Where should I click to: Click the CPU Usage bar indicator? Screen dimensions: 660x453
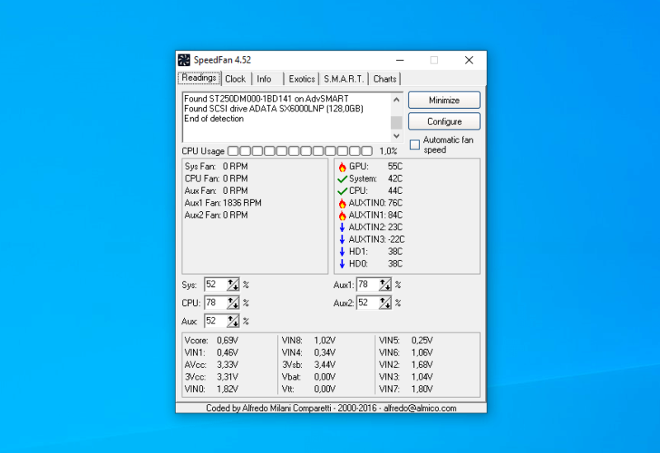[x=299, y=151]
